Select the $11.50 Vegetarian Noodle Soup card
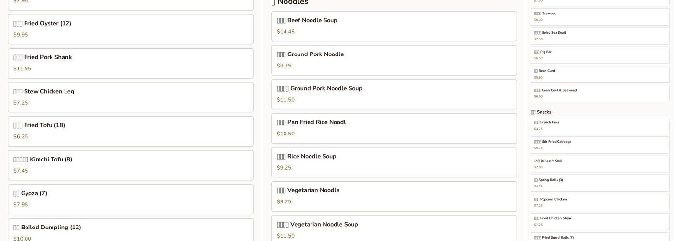This screenshot has height=241, width=674. (394, 228)
